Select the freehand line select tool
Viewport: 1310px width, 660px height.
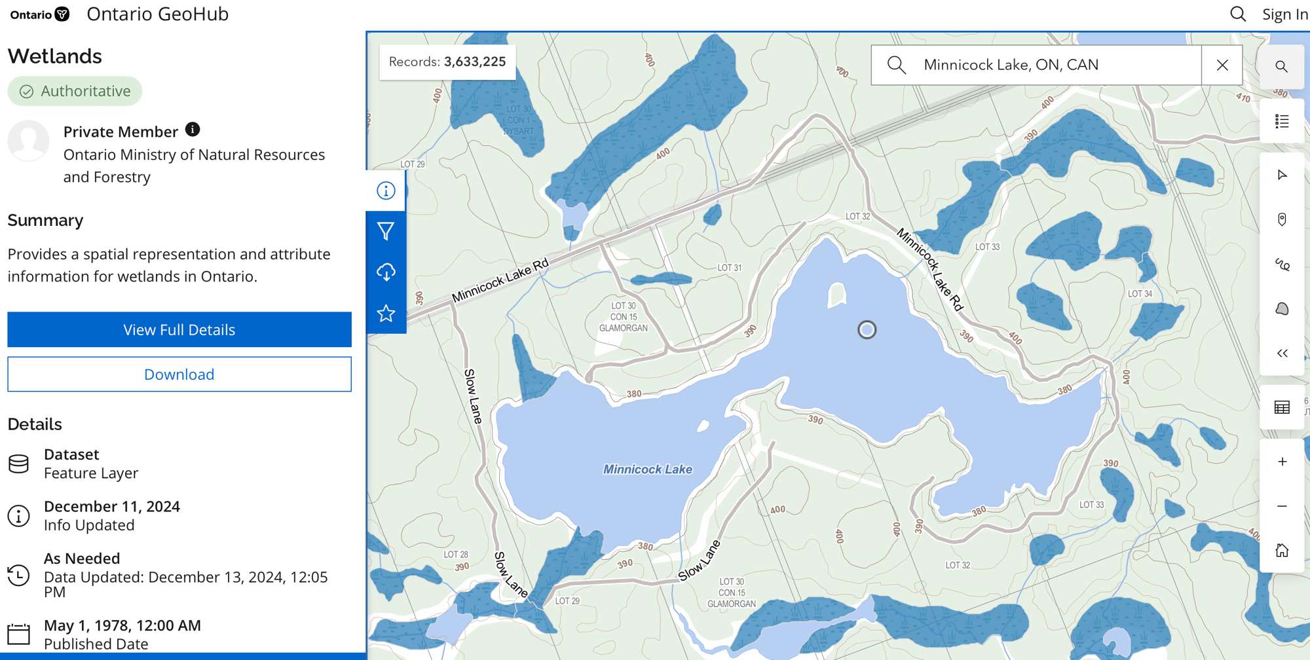click(1282, 264)
